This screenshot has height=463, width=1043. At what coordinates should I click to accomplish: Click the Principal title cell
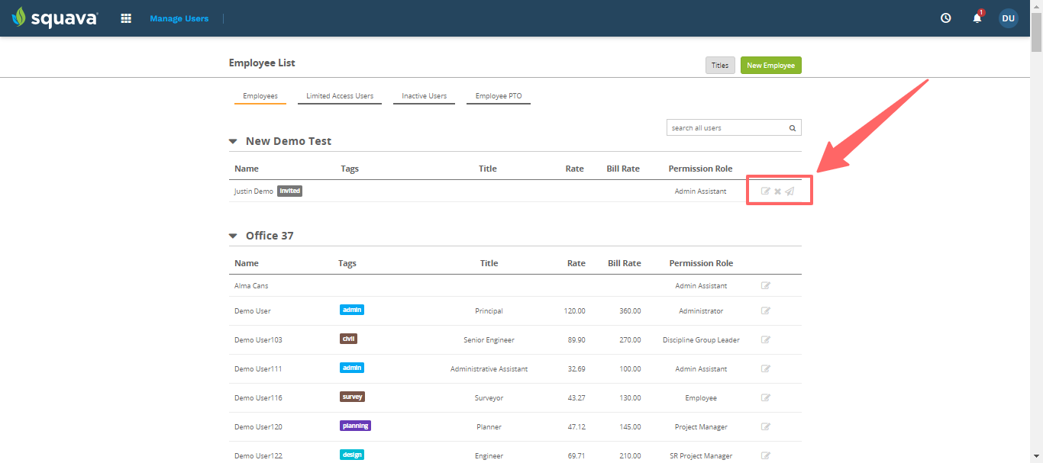tap(489, 311)
